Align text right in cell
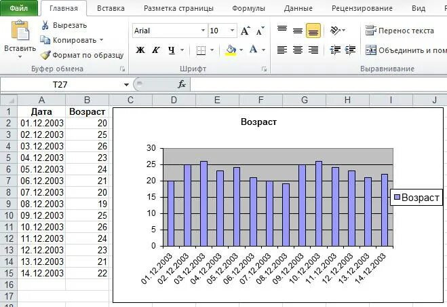The image size is (447, 307). (x=313, y=50)
